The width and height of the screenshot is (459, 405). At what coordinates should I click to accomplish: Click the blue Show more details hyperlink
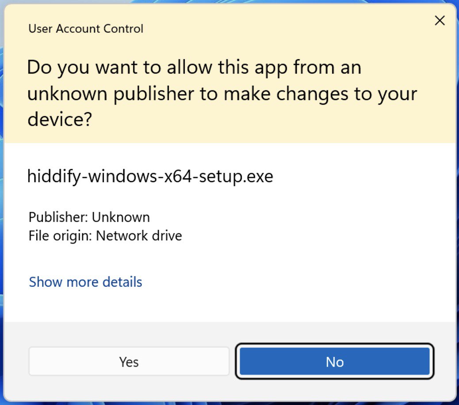click(x=85, y=282)
